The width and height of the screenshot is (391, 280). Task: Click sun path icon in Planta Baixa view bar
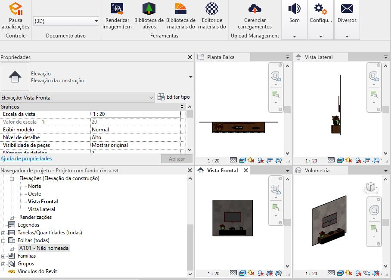click(x=251, y=160)
